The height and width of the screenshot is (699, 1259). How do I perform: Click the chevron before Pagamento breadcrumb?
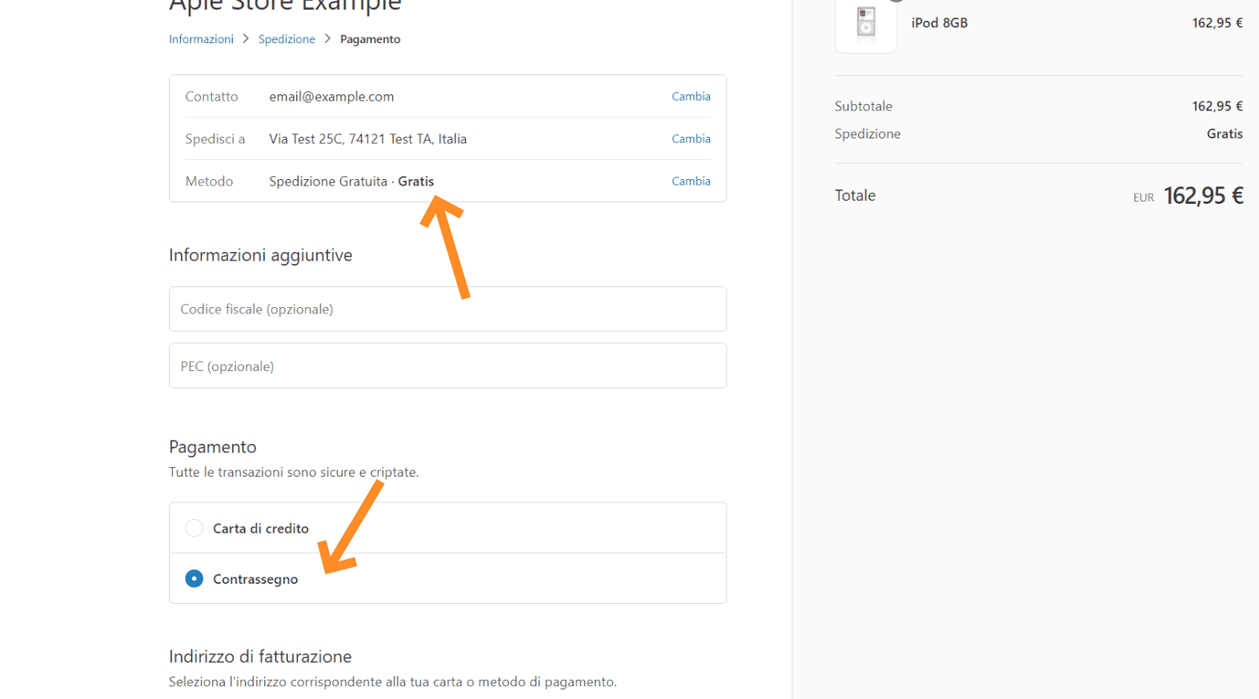[327, 38]
